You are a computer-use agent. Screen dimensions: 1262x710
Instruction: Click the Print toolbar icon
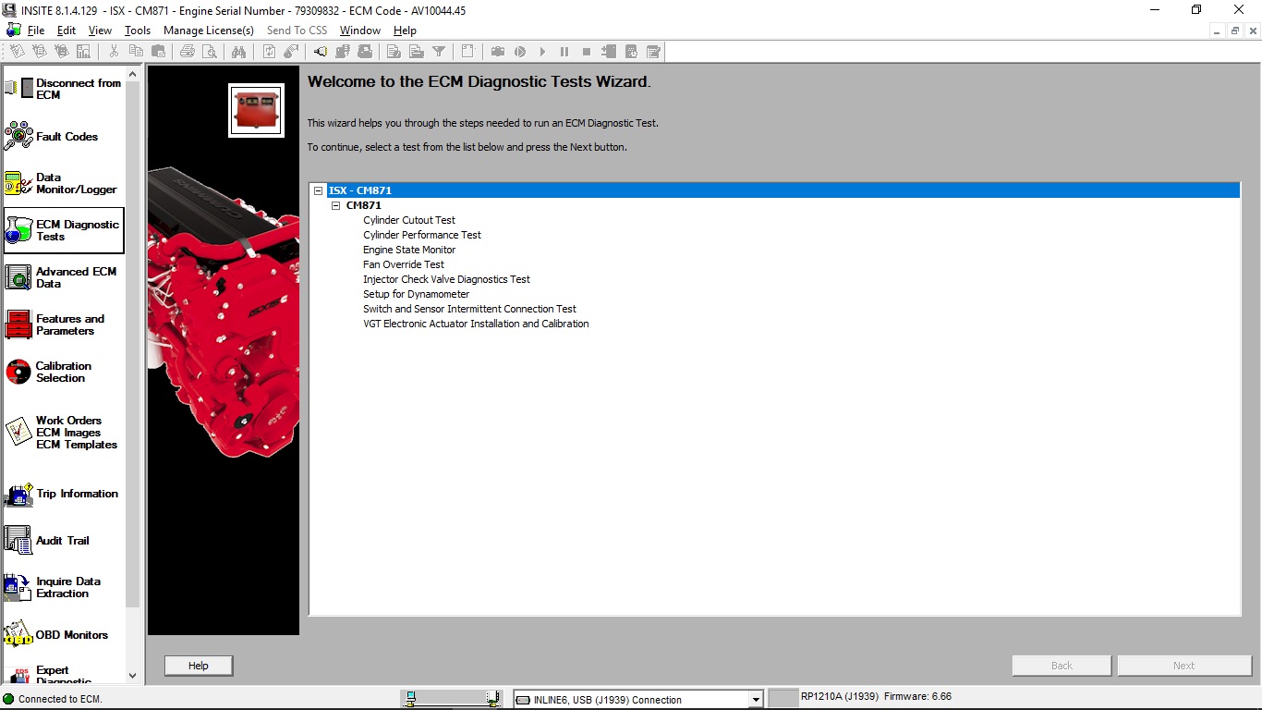tap(188, 52)
